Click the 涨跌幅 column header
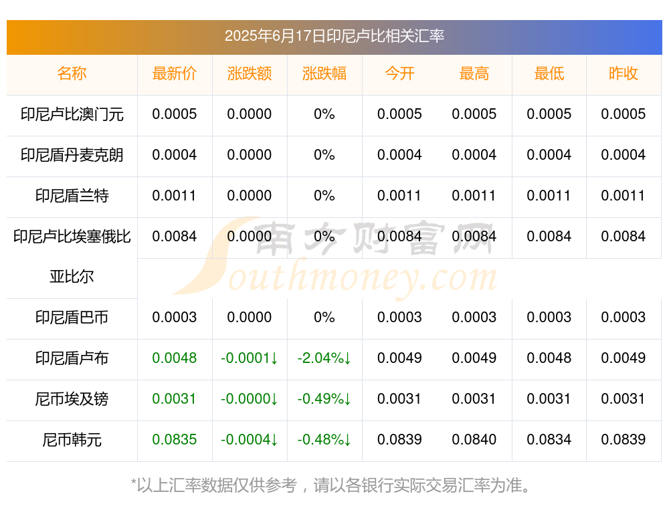The image size is (669, 506). (324, 74)
